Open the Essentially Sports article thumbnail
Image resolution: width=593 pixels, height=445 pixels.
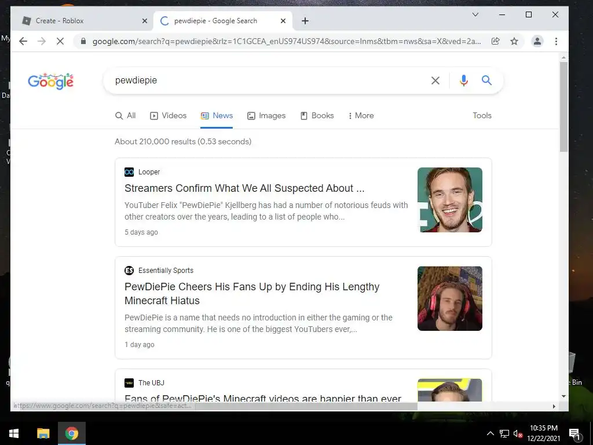(449, 298)
